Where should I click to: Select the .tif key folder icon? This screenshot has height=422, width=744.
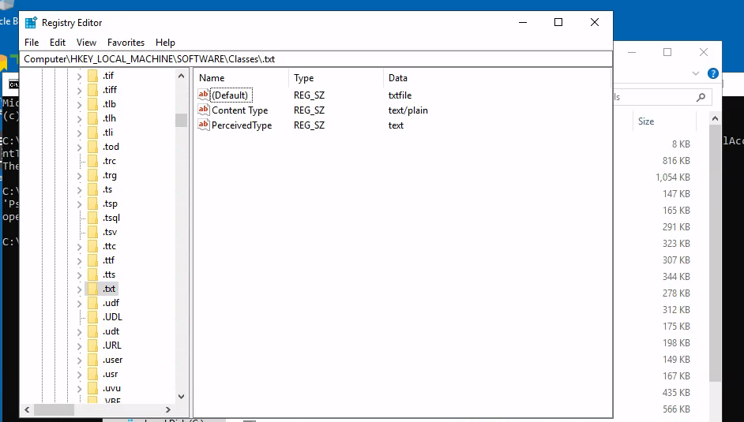tap(93, 75)
